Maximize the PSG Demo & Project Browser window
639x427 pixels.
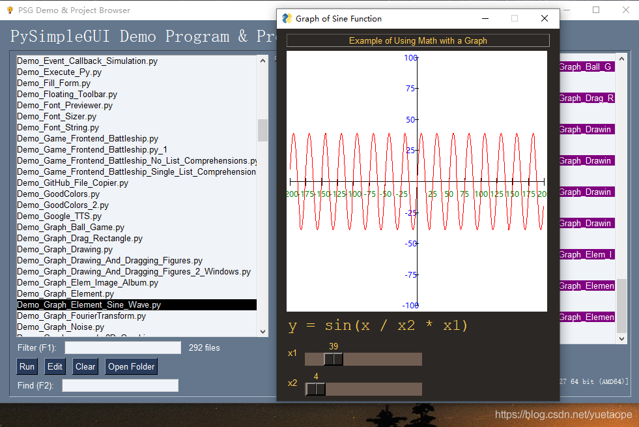click(596, 10)
